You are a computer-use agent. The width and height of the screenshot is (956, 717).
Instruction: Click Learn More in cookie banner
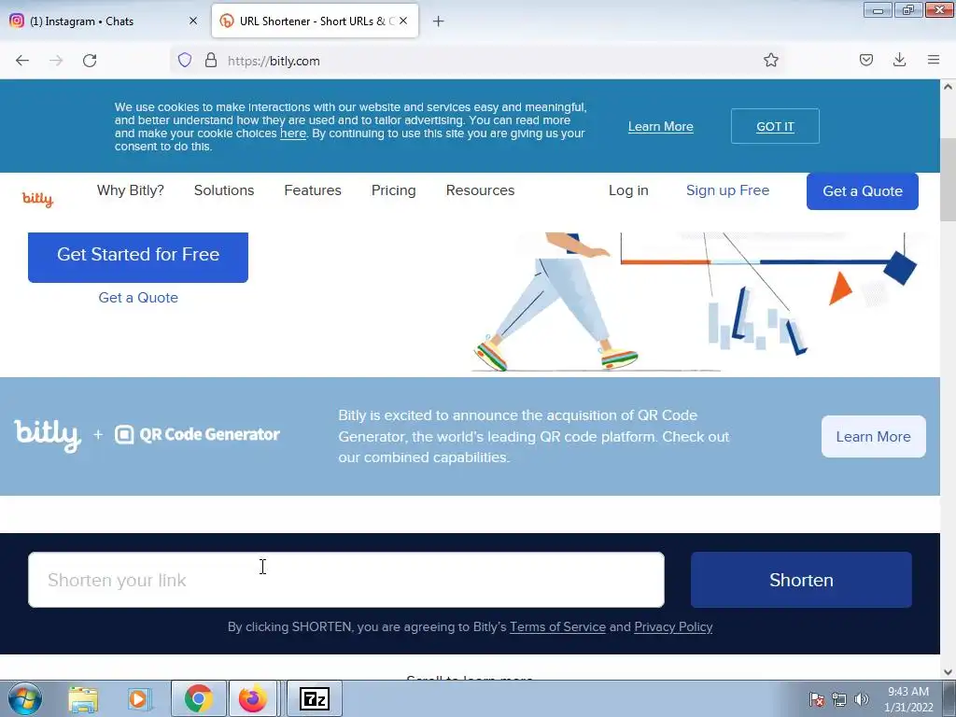[660, 126]
